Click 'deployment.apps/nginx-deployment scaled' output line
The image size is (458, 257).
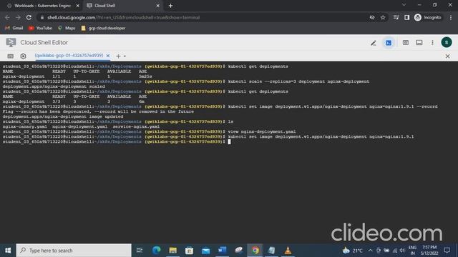tap(54, 86)
